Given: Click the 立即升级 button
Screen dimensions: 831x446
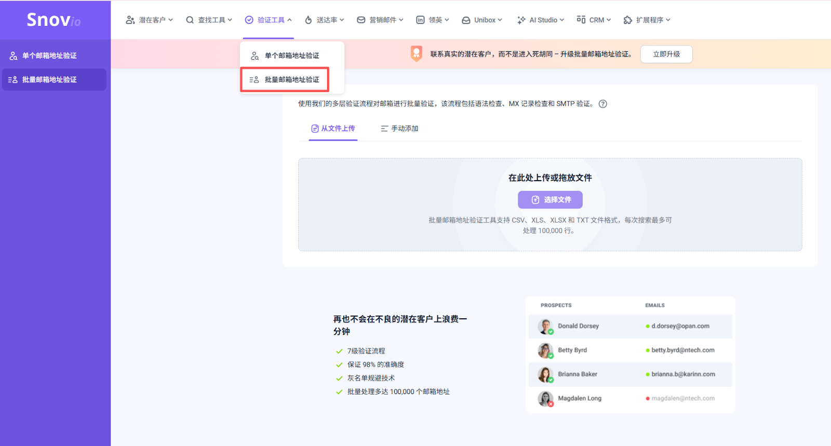Looking at the screenshot, I should point(666,54).
